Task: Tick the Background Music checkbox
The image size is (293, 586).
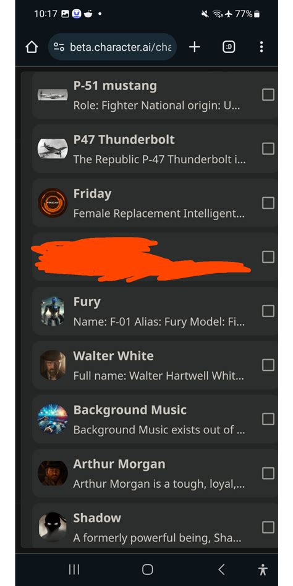Action: point(268,419)
